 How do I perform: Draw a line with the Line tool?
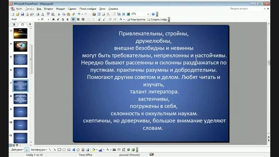tap(50, 150)
